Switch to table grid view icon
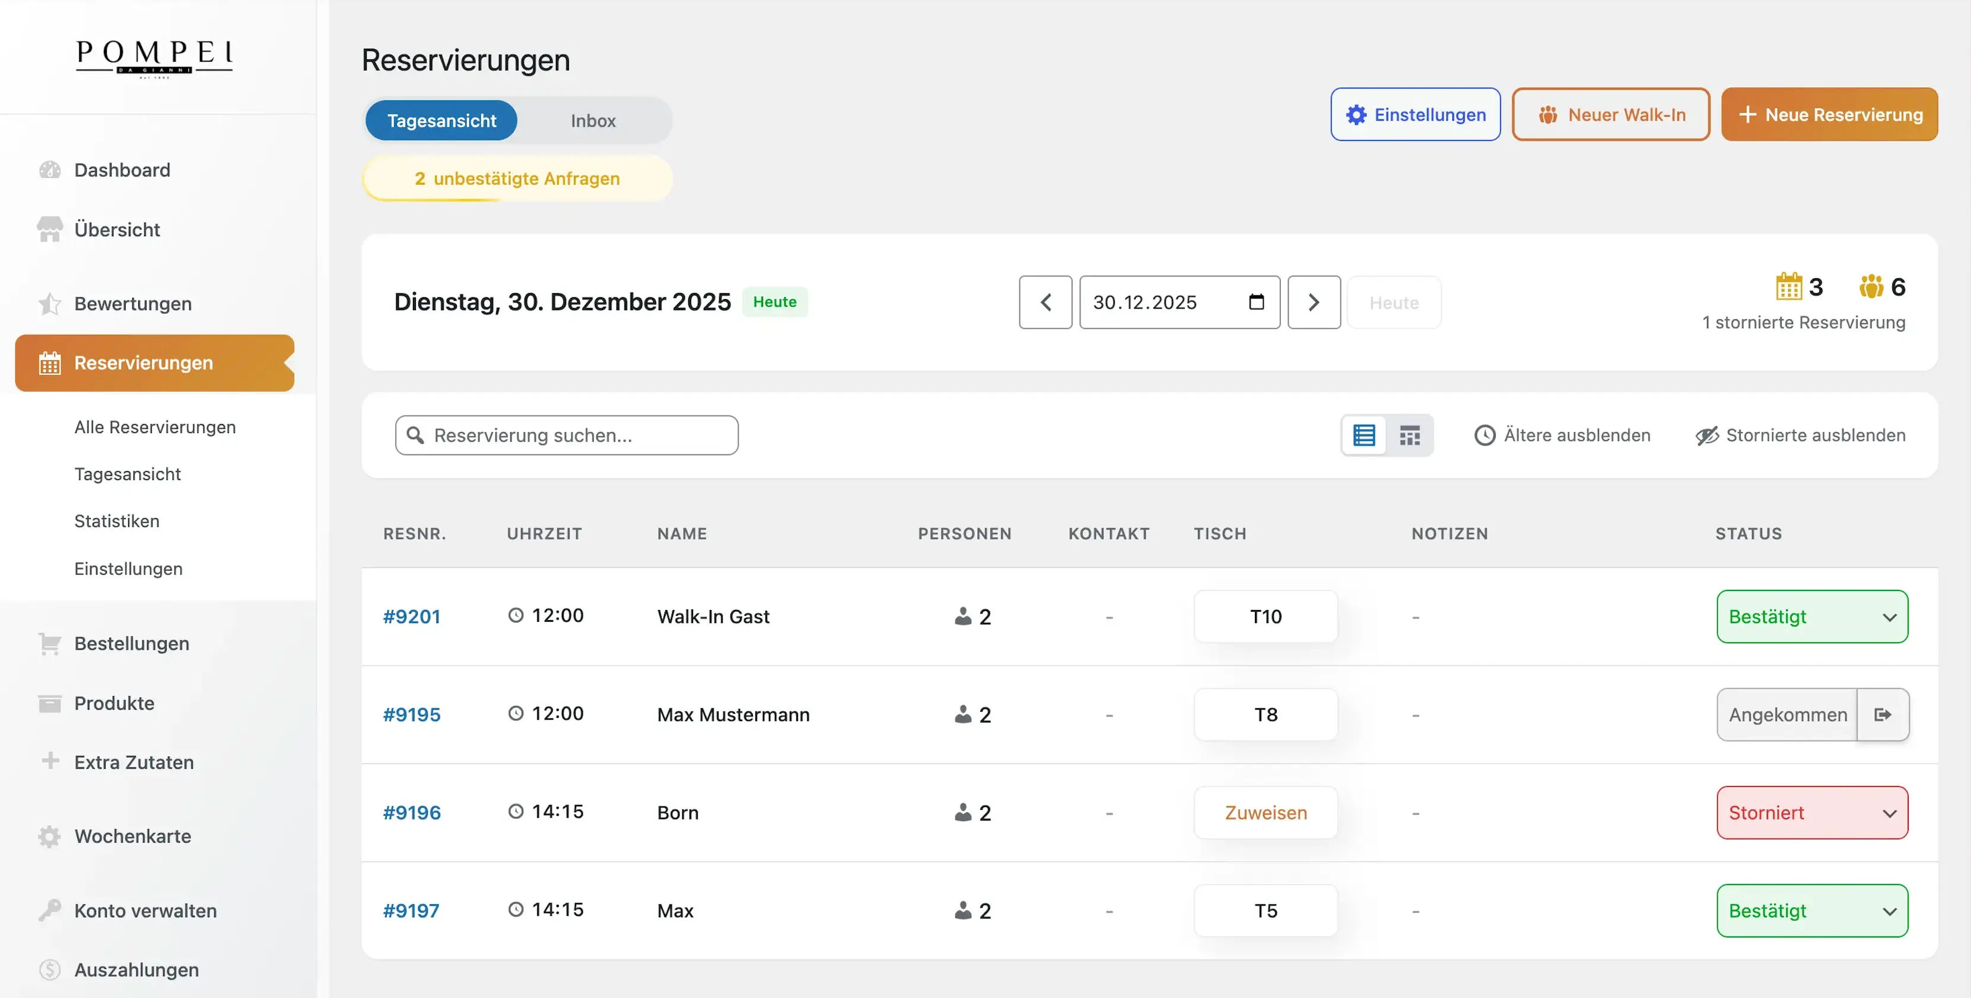1971x998 pixels. (x=1409, y=436)
